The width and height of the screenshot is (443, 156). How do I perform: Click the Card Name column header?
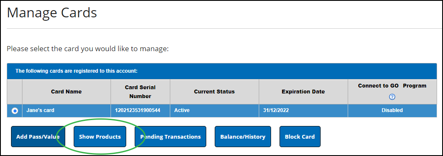point(66,92)
